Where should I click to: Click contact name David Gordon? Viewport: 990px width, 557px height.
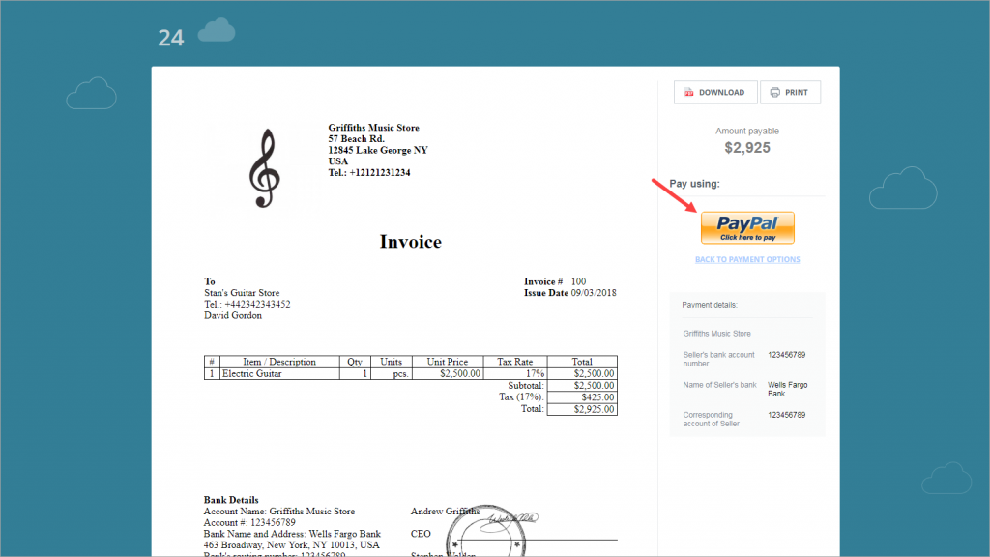tap(233, 316)
